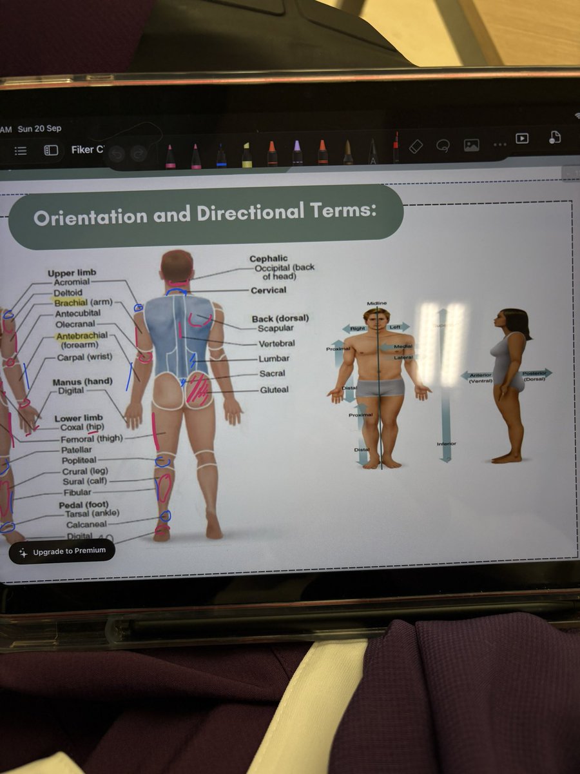Click the Scapular label
Image resolution: width=580 pixels, height=774 pixels.
pyautogui.click(x=276, y=328)
